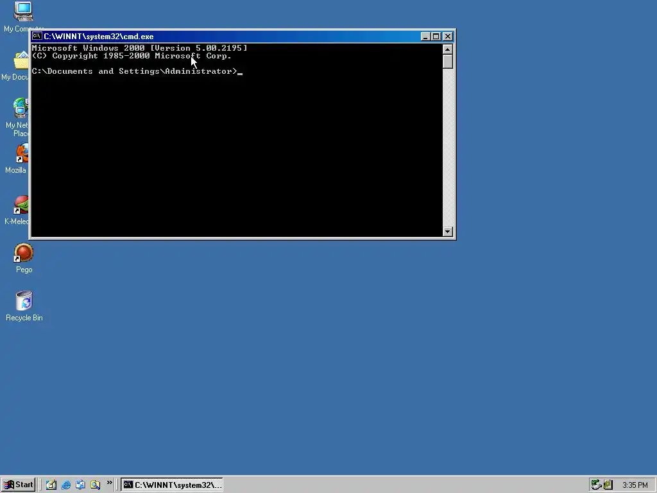Viewport: 657px width, 493px height.
Task: Expand hidden quick launch items chevron
Action: (109, 483)
